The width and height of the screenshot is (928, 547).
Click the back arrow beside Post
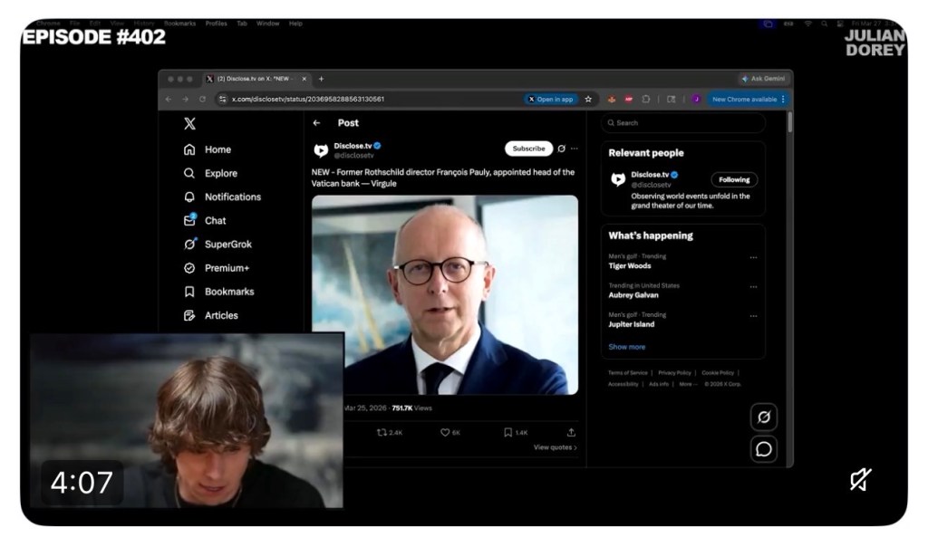click(x=316, y=123)
